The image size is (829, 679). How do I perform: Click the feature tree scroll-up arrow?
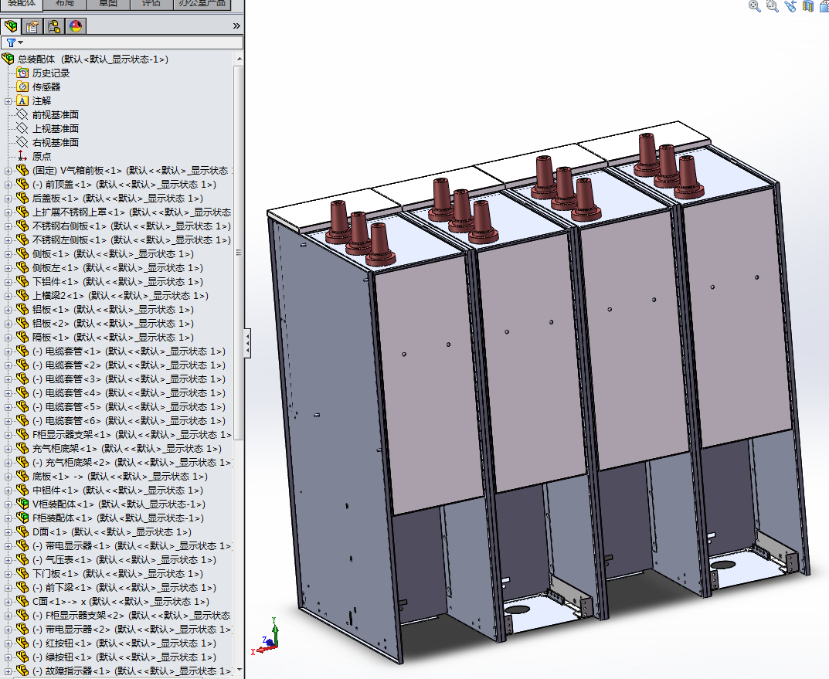(x=239, y=59)
